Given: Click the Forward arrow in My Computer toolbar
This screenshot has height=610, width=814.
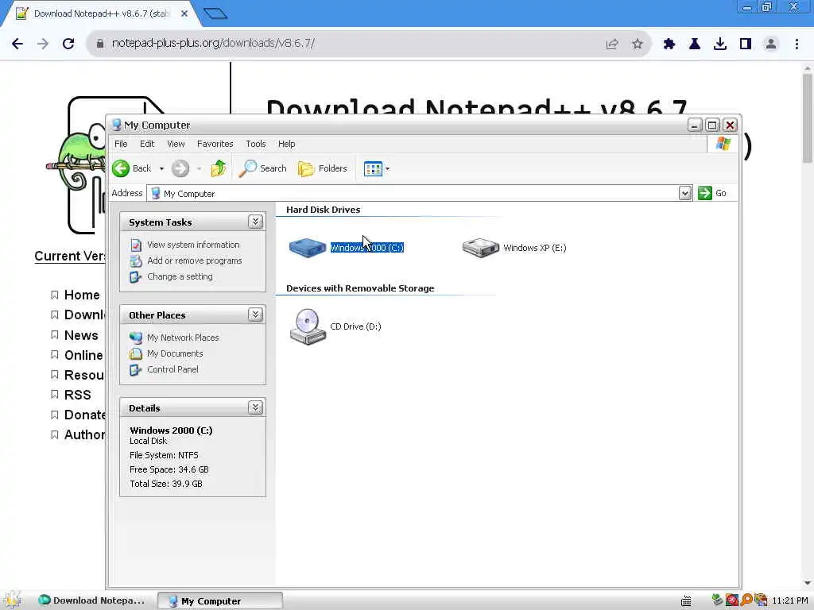Looking at the screenshot, I should pyautogui.click(x=180, y=168).
